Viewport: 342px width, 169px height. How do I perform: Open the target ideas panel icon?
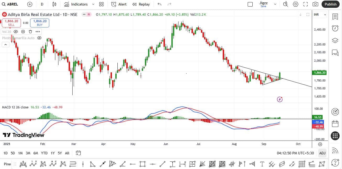(x=335, y=112)
